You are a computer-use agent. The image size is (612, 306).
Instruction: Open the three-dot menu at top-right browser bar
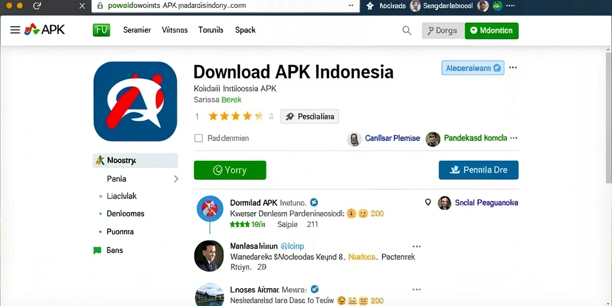[510, 6]
